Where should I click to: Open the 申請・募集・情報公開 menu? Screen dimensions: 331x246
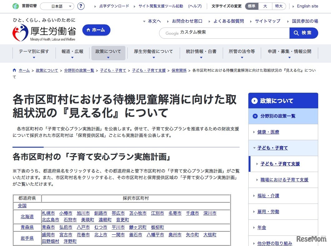click(x=290, y=53)
